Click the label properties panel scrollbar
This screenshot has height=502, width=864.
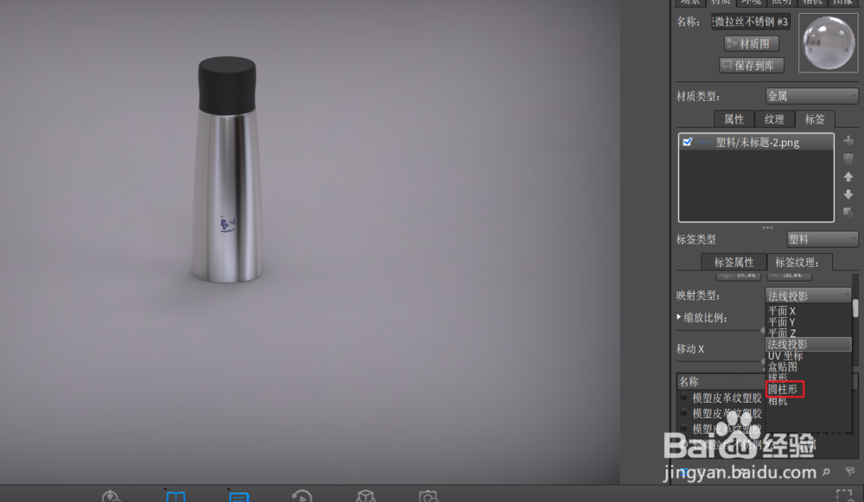point(855,308)
